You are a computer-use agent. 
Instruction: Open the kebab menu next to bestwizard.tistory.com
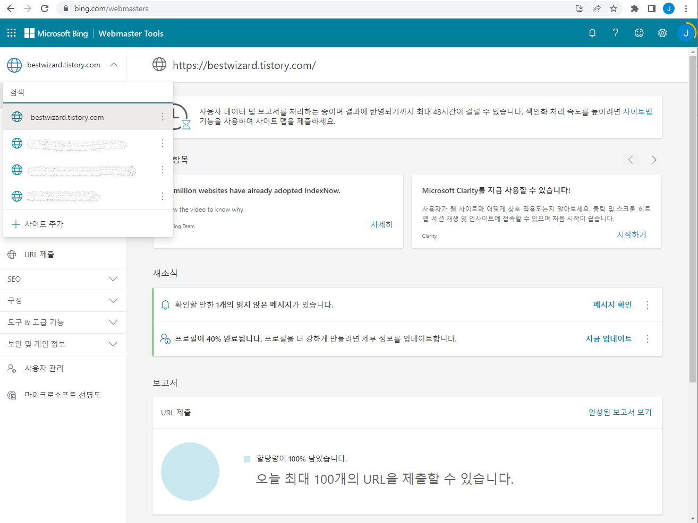pos(162,117)
